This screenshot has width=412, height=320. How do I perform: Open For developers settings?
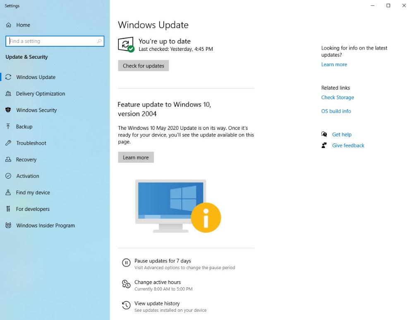33,209
